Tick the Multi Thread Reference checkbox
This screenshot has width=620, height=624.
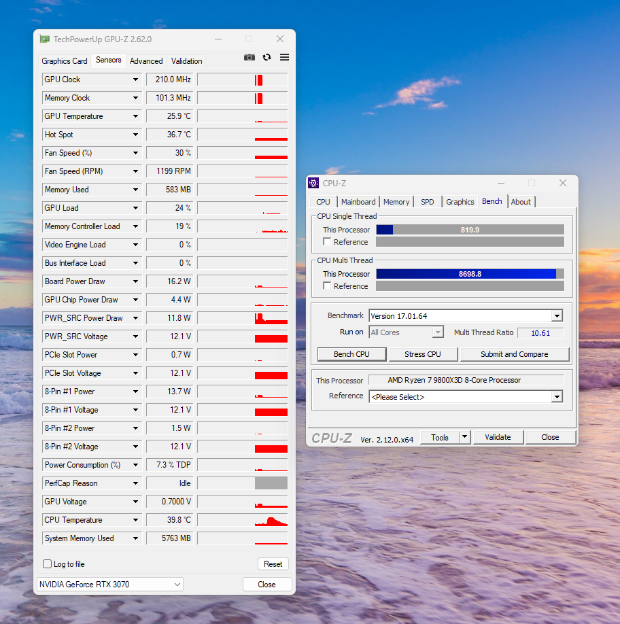tap(327, 285)
